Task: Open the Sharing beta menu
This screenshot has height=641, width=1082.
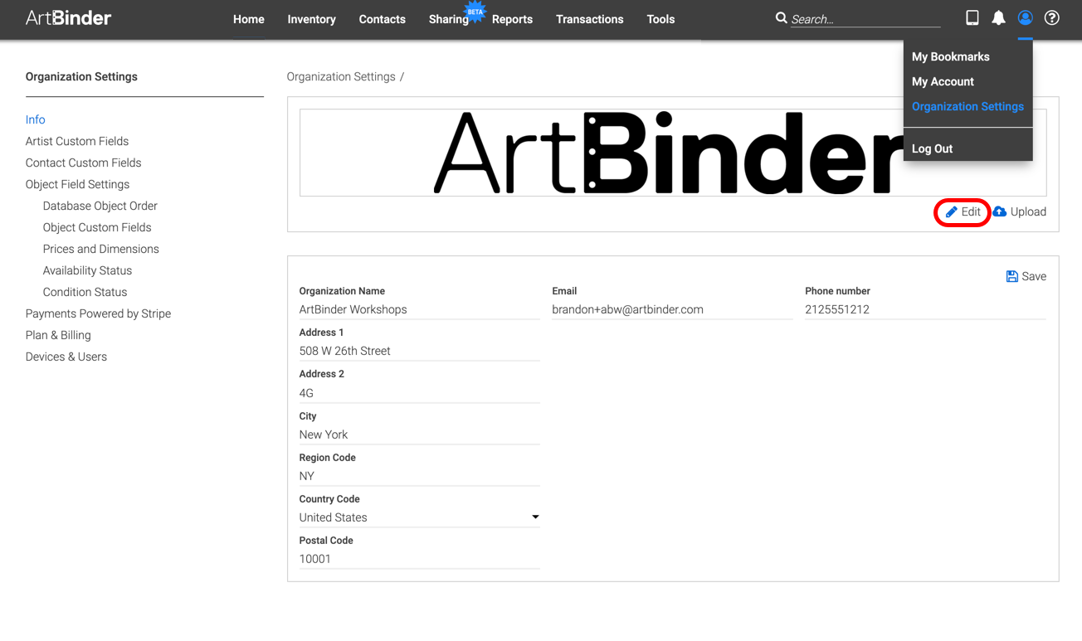Action: click(449, 19)
